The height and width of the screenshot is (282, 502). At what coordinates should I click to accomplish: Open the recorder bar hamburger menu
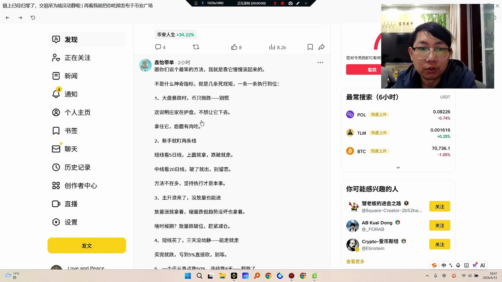coord(196,3)
